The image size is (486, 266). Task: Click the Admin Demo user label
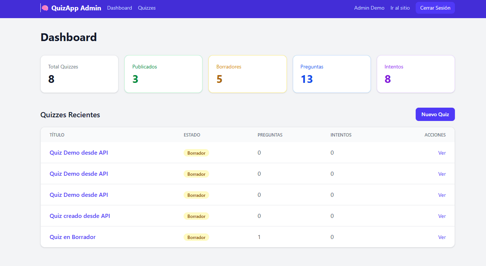click(x=369, y=7)
